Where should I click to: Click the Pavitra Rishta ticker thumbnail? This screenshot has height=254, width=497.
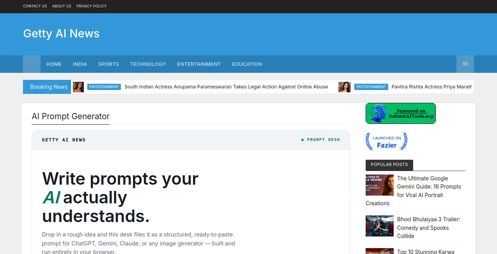pos(344,87)
